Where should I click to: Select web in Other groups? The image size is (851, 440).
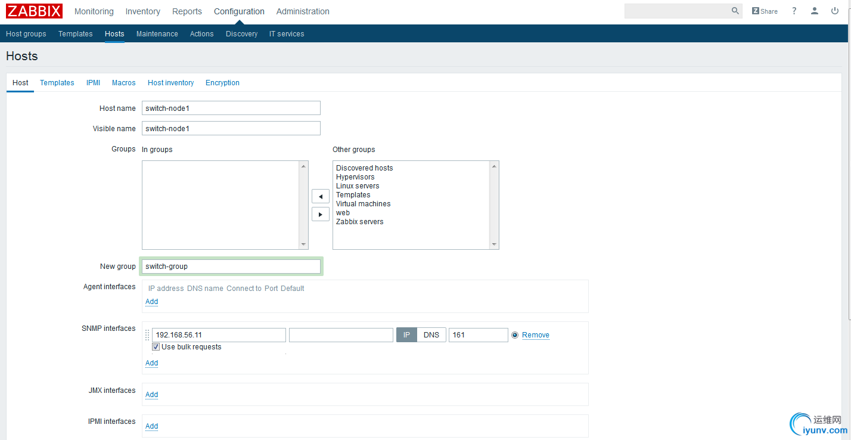coord(343,213)
